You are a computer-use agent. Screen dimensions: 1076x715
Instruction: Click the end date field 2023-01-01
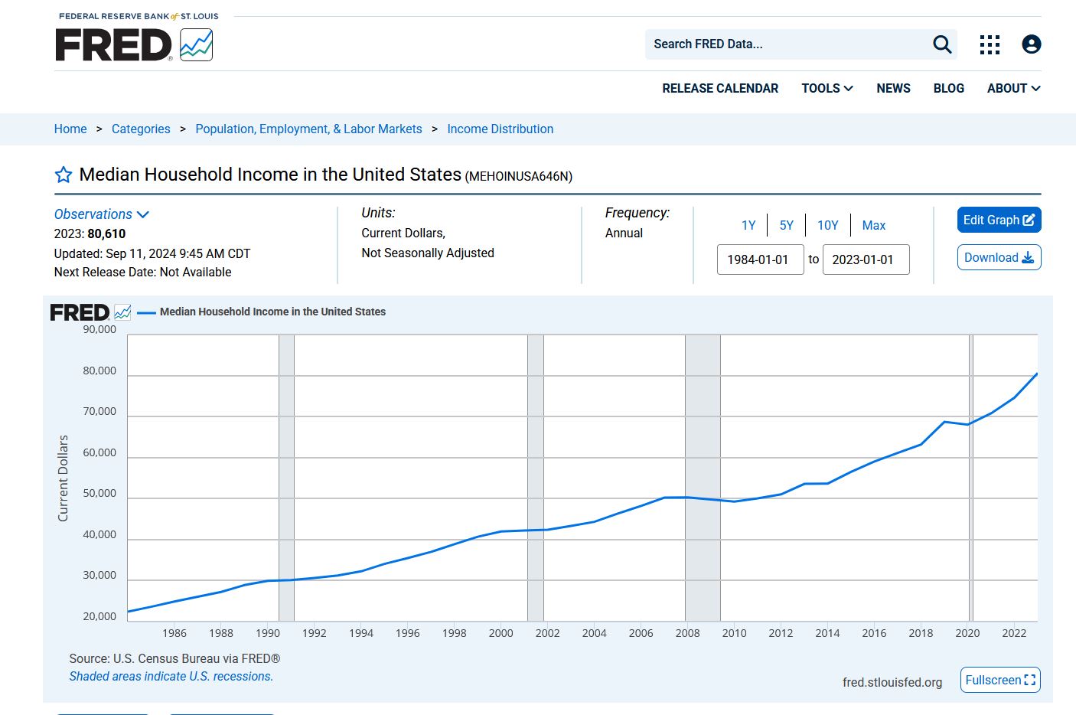pyautogui.click(x=866, y=260)
